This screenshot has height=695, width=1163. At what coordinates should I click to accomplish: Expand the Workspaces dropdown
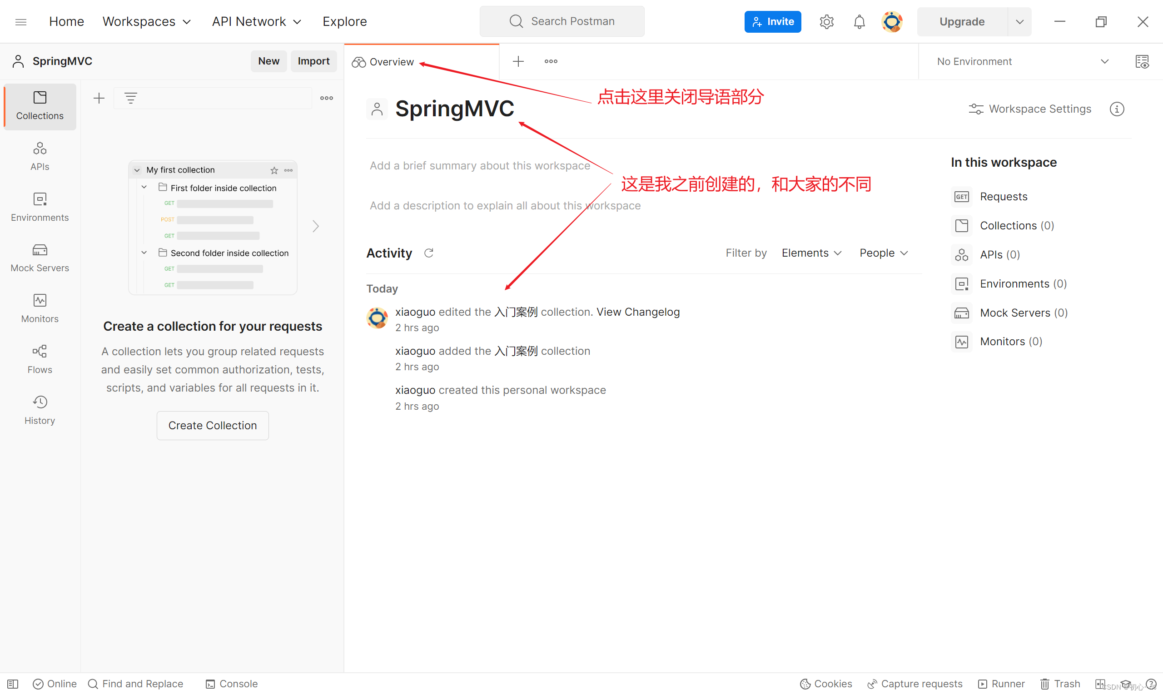(147, 21)
